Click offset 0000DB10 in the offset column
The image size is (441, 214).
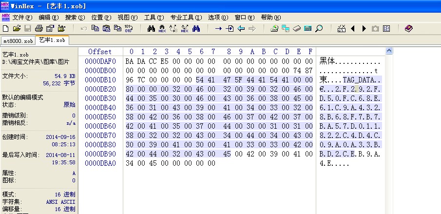point(100,79)
